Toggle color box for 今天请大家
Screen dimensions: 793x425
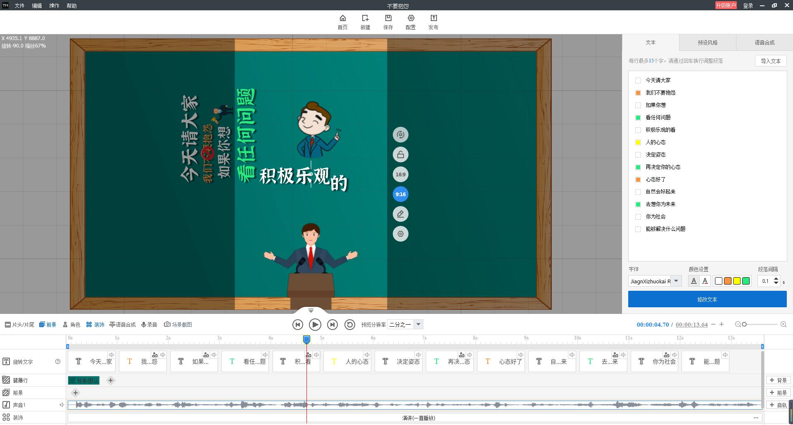[x=638, y=81]
